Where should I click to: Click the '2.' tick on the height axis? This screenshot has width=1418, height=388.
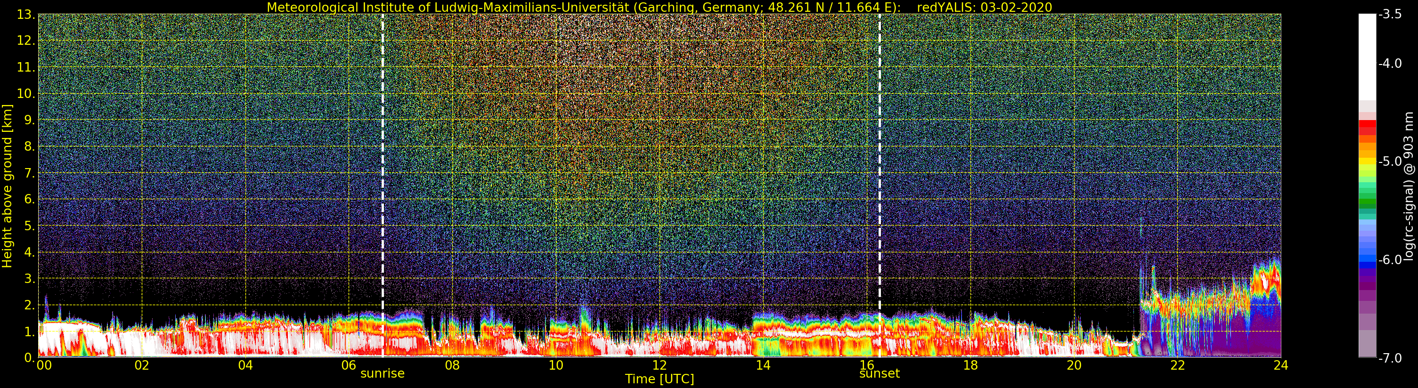[29, 305]
